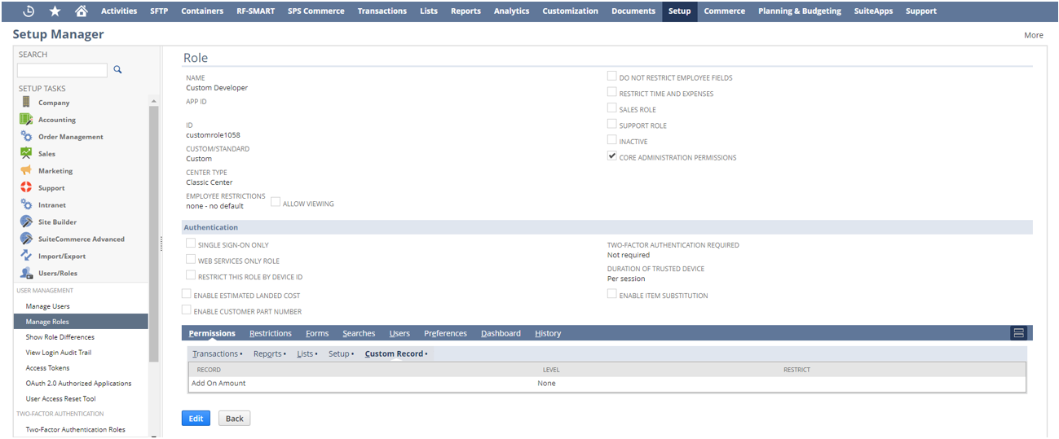
Task: Open the Sales setup task icon
Action: pos(26,153)
